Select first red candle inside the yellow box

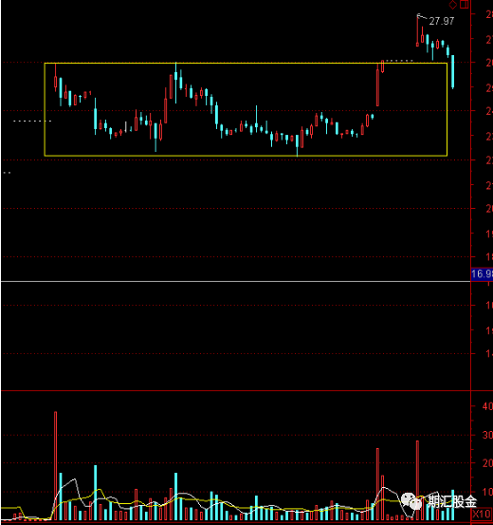(56, 78)
